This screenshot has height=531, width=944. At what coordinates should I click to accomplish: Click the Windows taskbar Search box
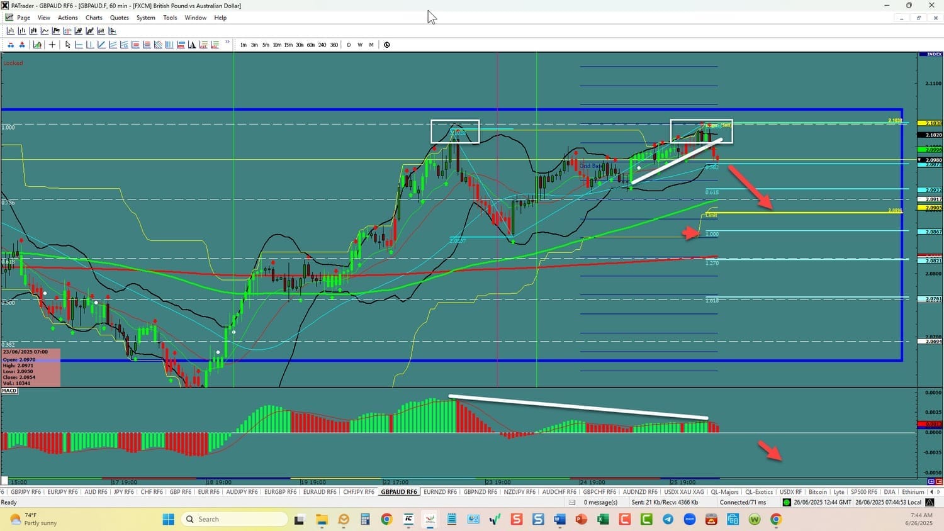click(234, 519)
